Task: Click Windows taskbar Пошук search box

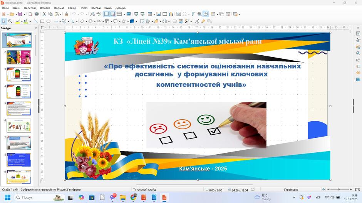Action: (40, 198)
